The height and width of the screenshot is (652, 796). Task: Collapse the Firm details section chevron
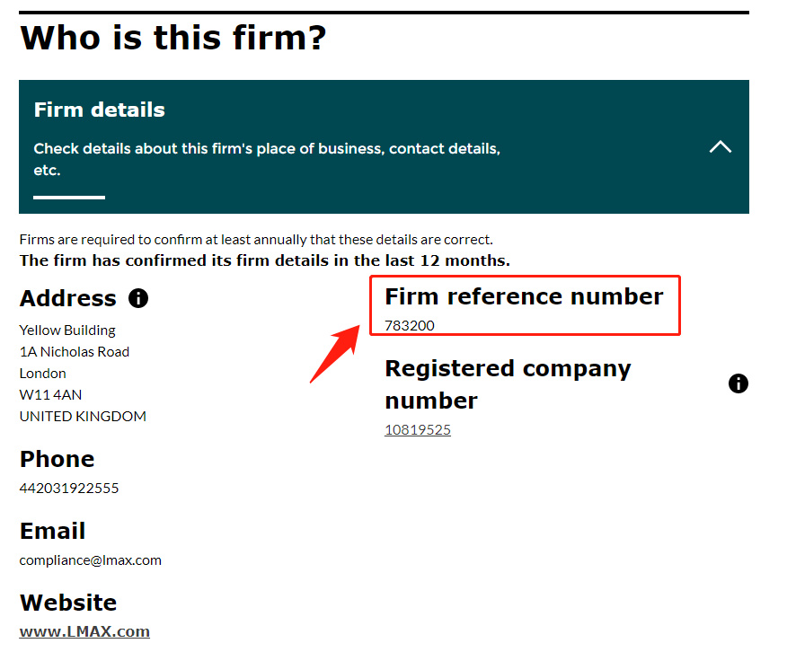pyautogui.click(x=720, y=146)
